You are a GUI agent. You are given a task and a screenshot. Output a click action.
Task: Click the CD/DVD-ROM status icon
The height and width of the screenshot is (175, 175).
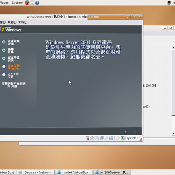[x=92, y=138]
